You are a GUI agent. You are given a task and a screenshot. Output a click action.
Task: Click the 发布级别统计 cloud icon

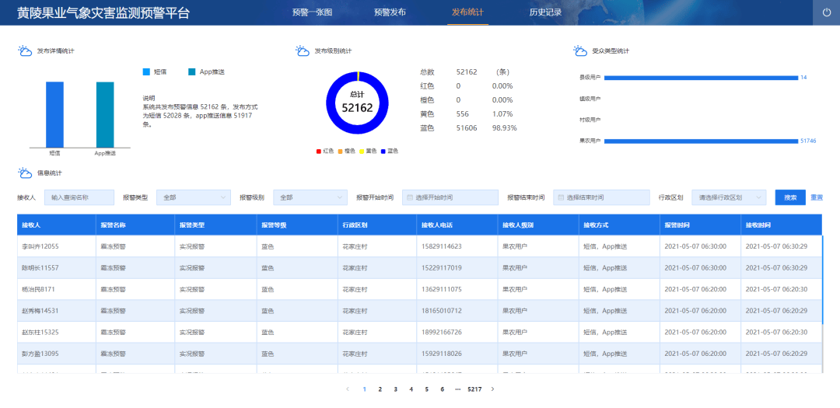tap(302, 51)
